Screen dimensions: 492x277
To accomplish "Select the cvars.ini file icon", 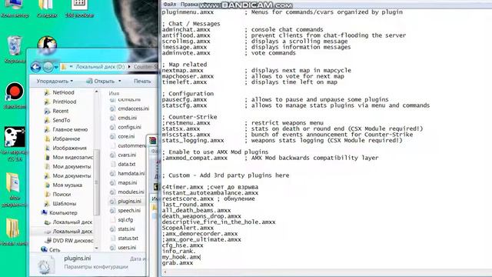I will tap(112, 155).
